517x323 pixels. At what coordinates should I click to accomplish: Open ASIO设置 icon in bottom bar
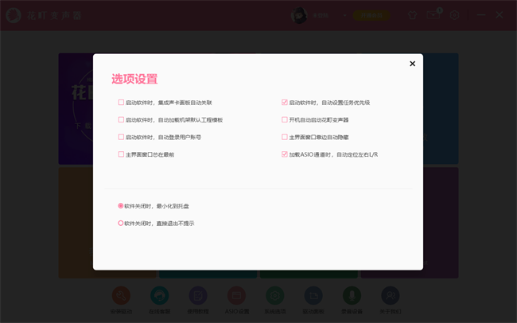pyautogui.click(x=236, y=297)
